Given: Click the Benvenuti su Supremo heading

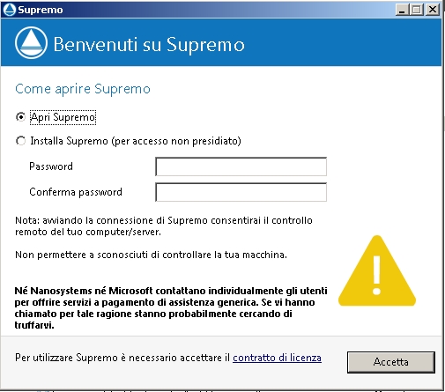Looking at the screenshot, I should 149,45.
